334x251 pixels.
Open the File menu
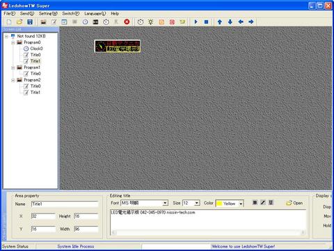point(9,14)
